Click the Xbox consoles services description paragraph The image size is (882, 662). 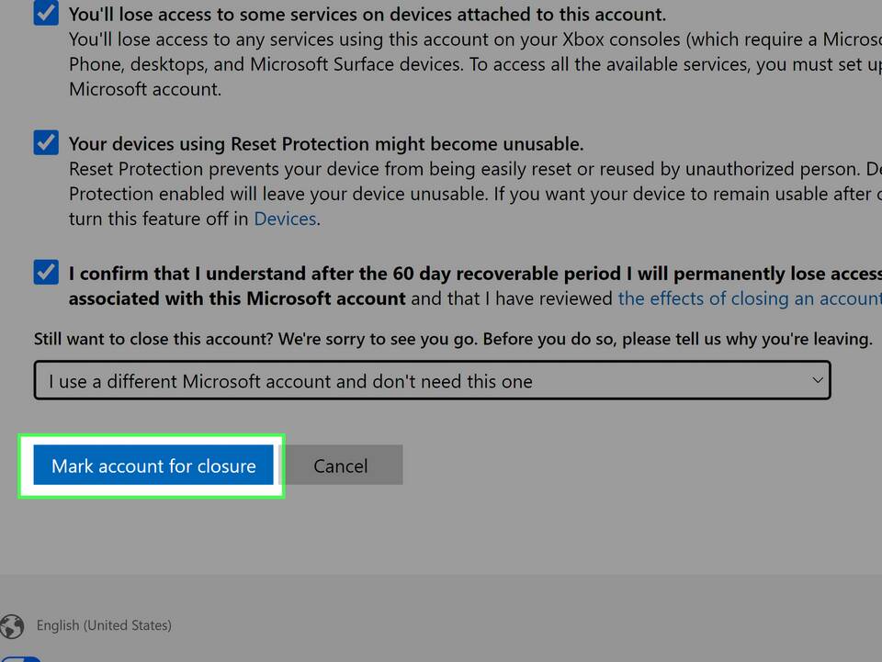click(x=459, y=65)
